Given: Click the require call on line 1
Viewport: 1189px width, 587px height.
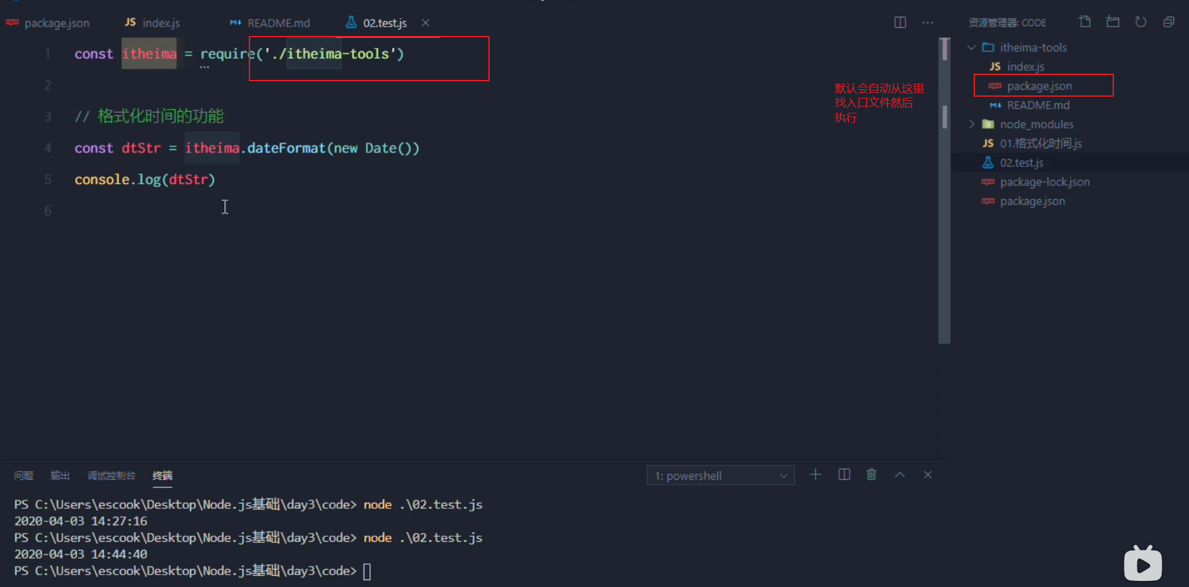Looking at the screenshot, I should (x=227, y=54).
